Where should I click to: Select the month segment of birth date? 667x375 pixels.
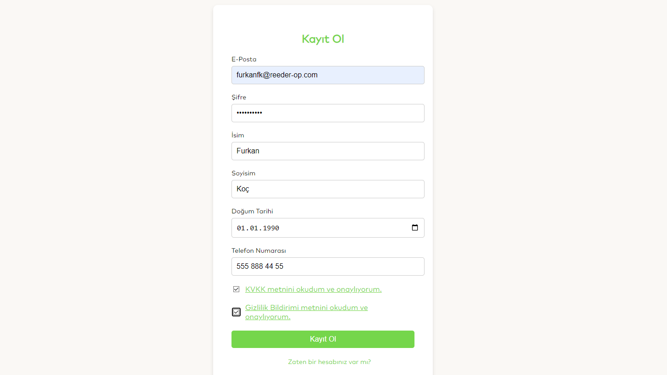[254, 228]
